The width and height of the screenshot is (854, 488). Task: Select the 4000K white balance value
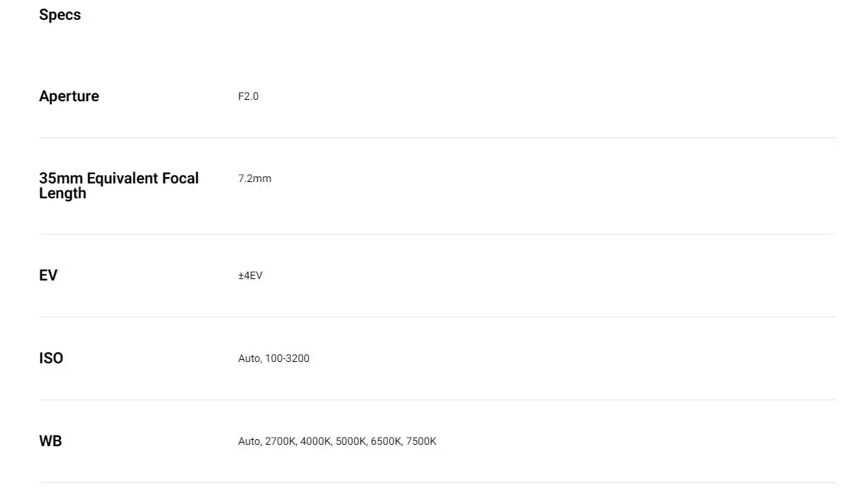pos(315,441)
